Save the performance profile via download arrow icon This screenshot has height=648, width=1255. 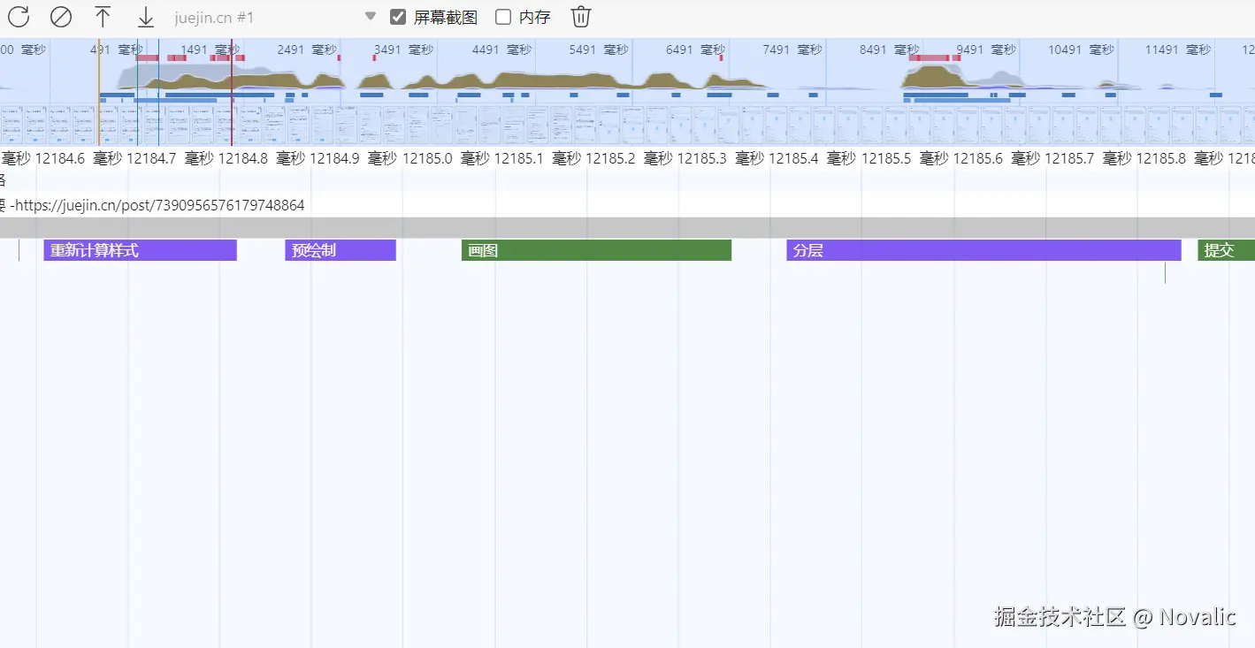[x=144, y=16]
